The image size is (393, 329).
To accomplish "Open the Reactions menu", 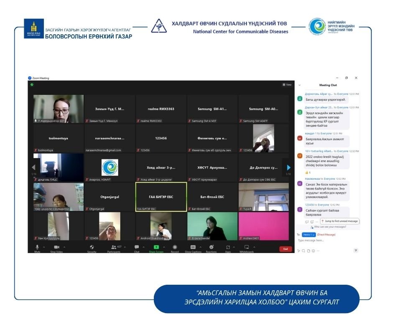I will tap(211, 248).
